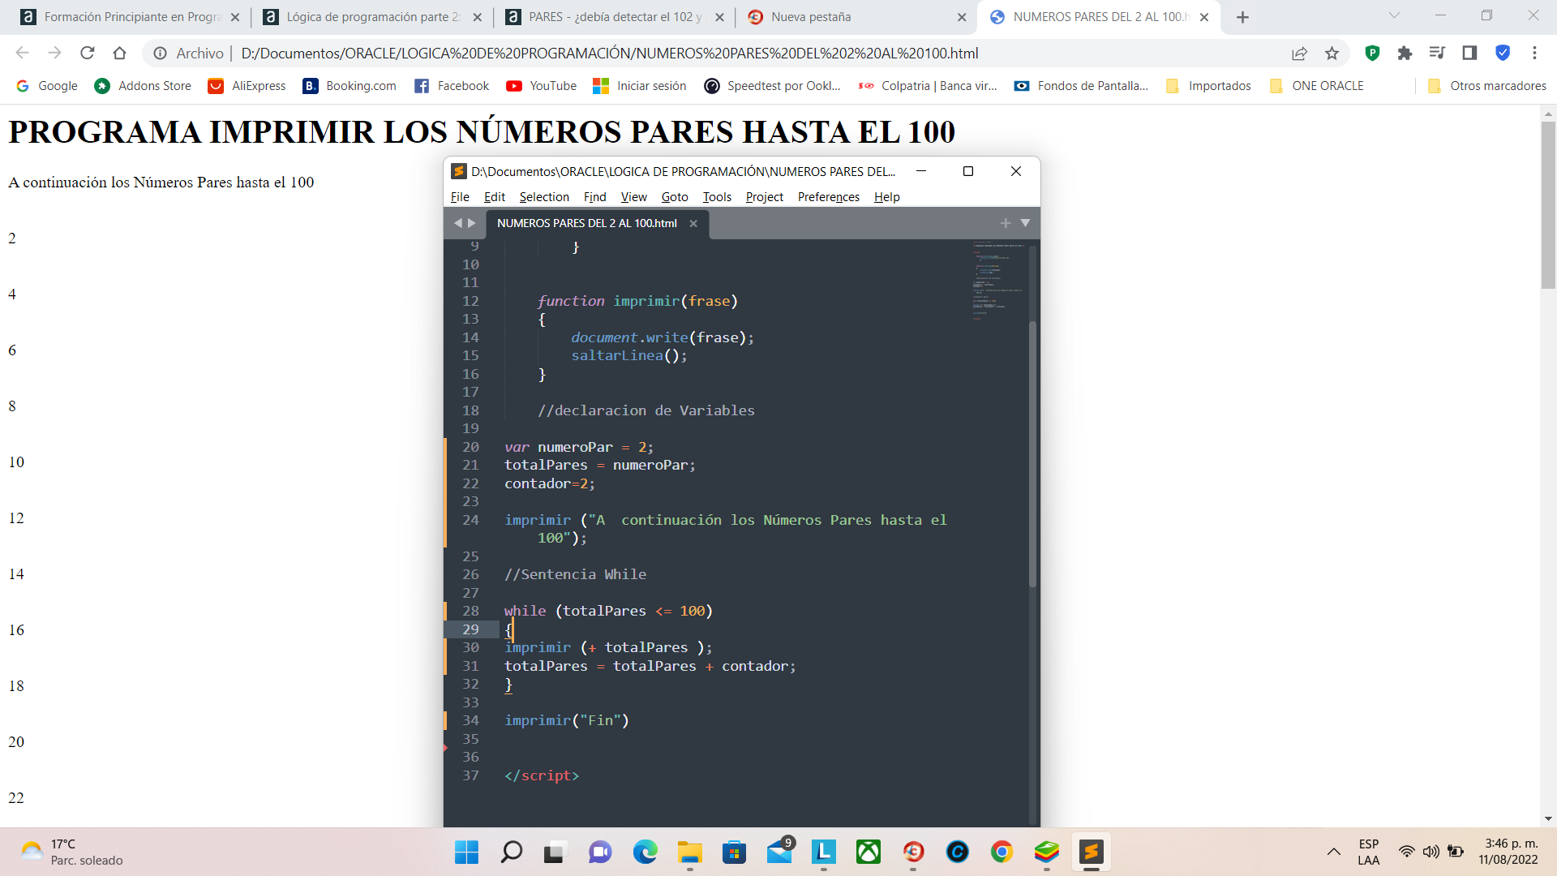Open Chrome home page icon
Viewport: 1557px width, 876px height.
119,53
